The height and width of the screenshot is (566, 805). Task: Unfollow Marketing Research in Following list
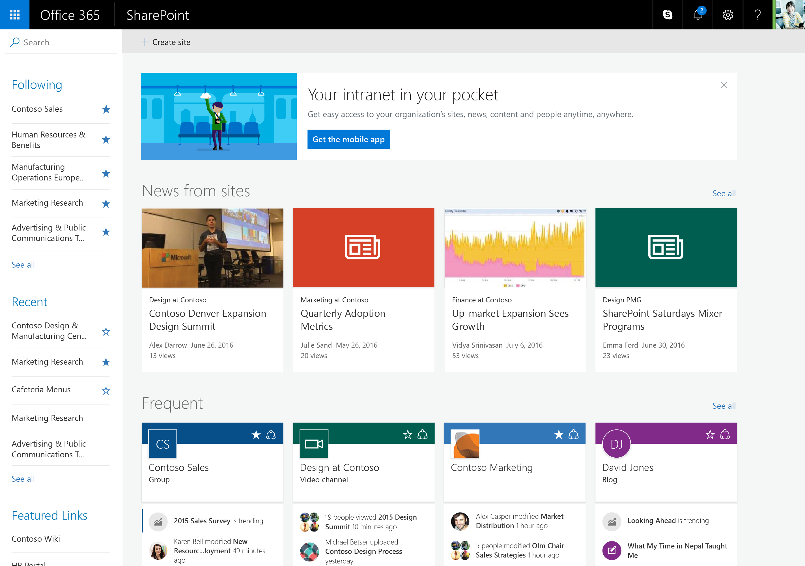pyautogui.click(x=106, y=203)
